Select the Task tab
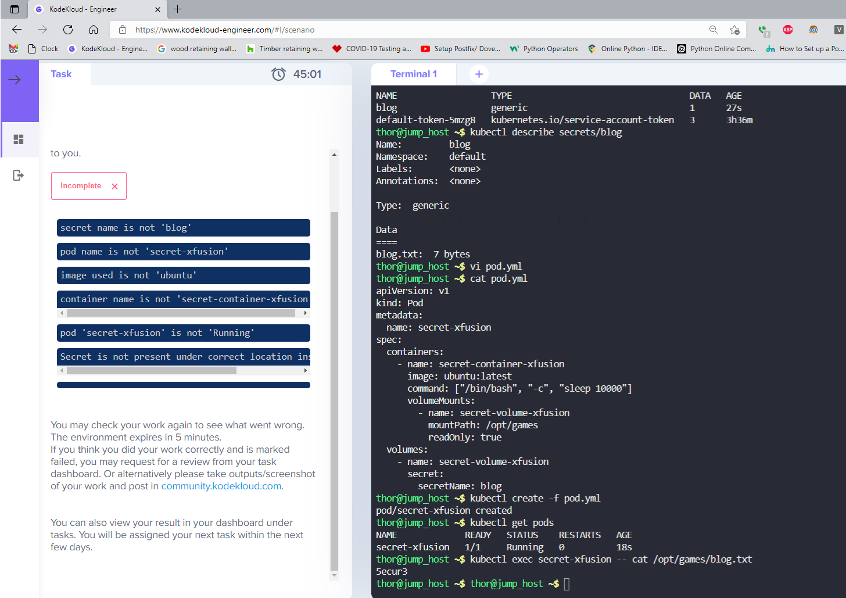 (x=61, y=74)
